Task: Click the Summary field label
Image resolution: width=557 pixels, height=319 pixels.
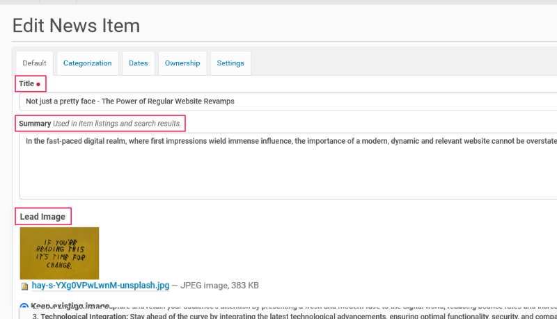Action: pos(35,124)
